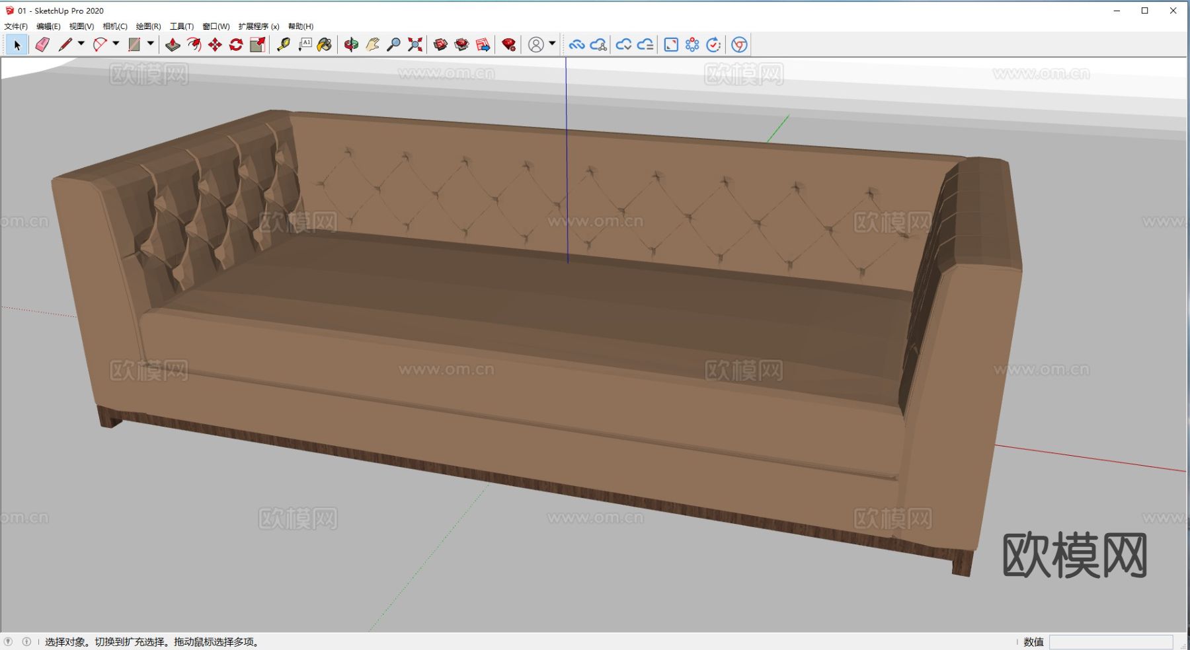Open the 扩展程序 menu
Screen dimensions: 1190x650
[258, 26]
